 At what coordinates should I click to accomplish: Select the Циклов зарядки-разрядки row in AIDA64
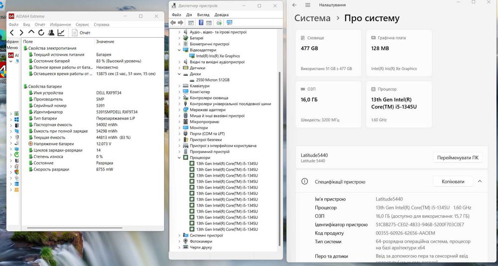pos(93,150)
